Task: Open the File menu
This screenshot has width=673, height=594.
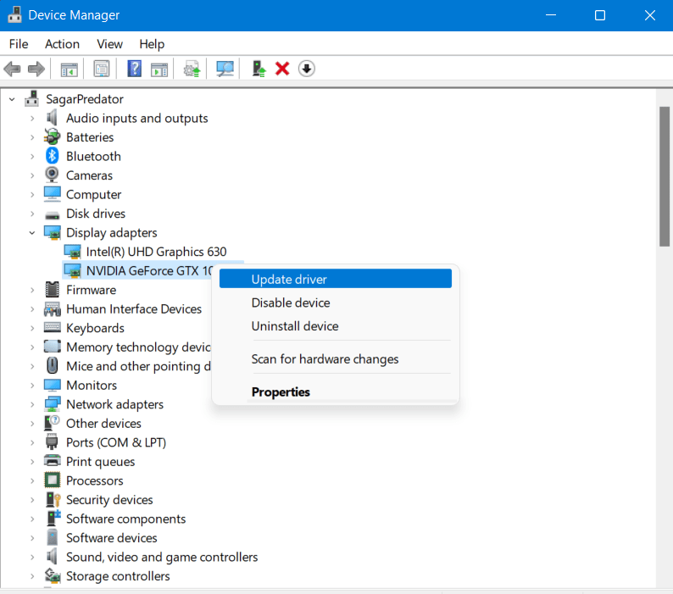Action: [x=19, y=44]
